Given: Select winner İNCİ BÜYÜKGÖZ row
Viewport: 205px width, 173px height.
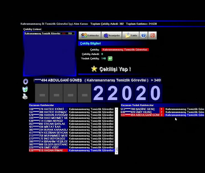Looking at the screenshot, I should coord(71,138).
